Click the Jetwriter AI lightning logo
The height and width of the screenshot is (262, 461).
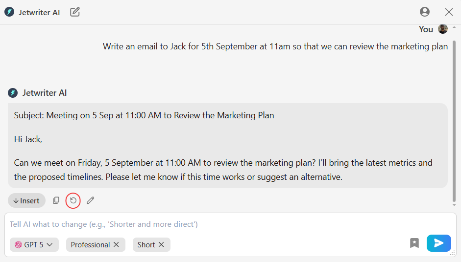coord(9,12)
